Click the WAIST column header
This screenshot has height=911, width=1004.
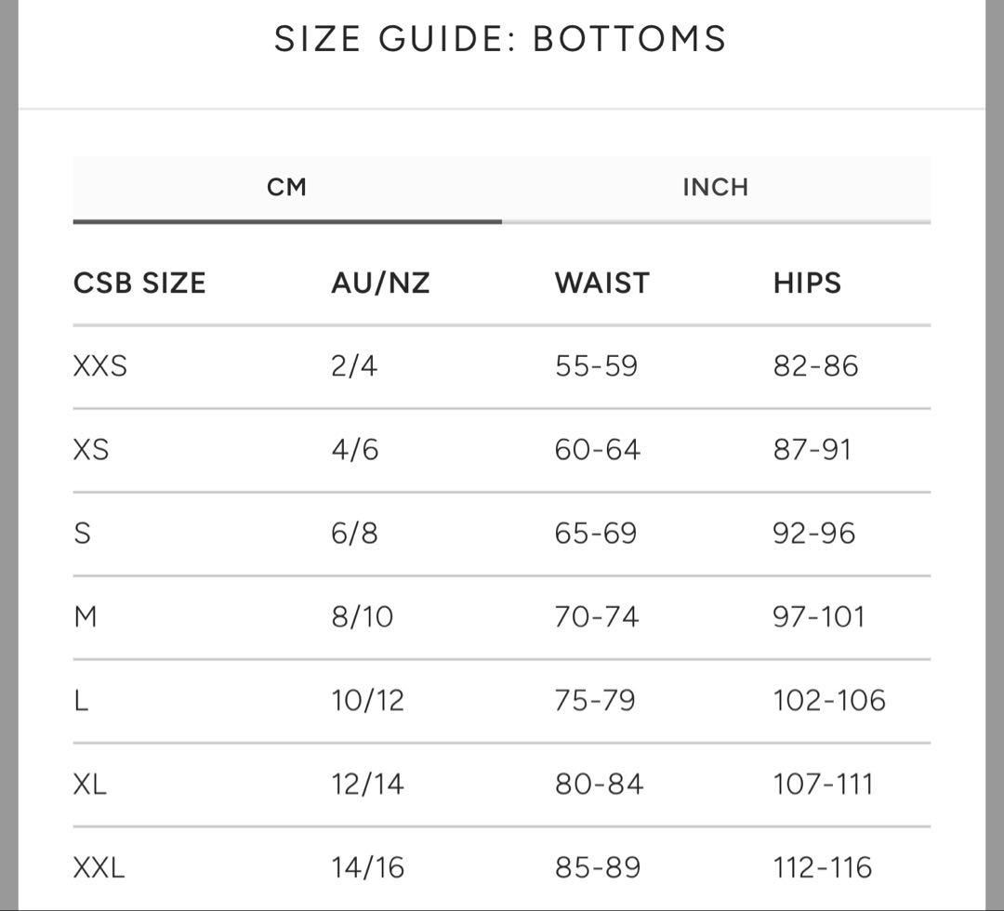601,283
